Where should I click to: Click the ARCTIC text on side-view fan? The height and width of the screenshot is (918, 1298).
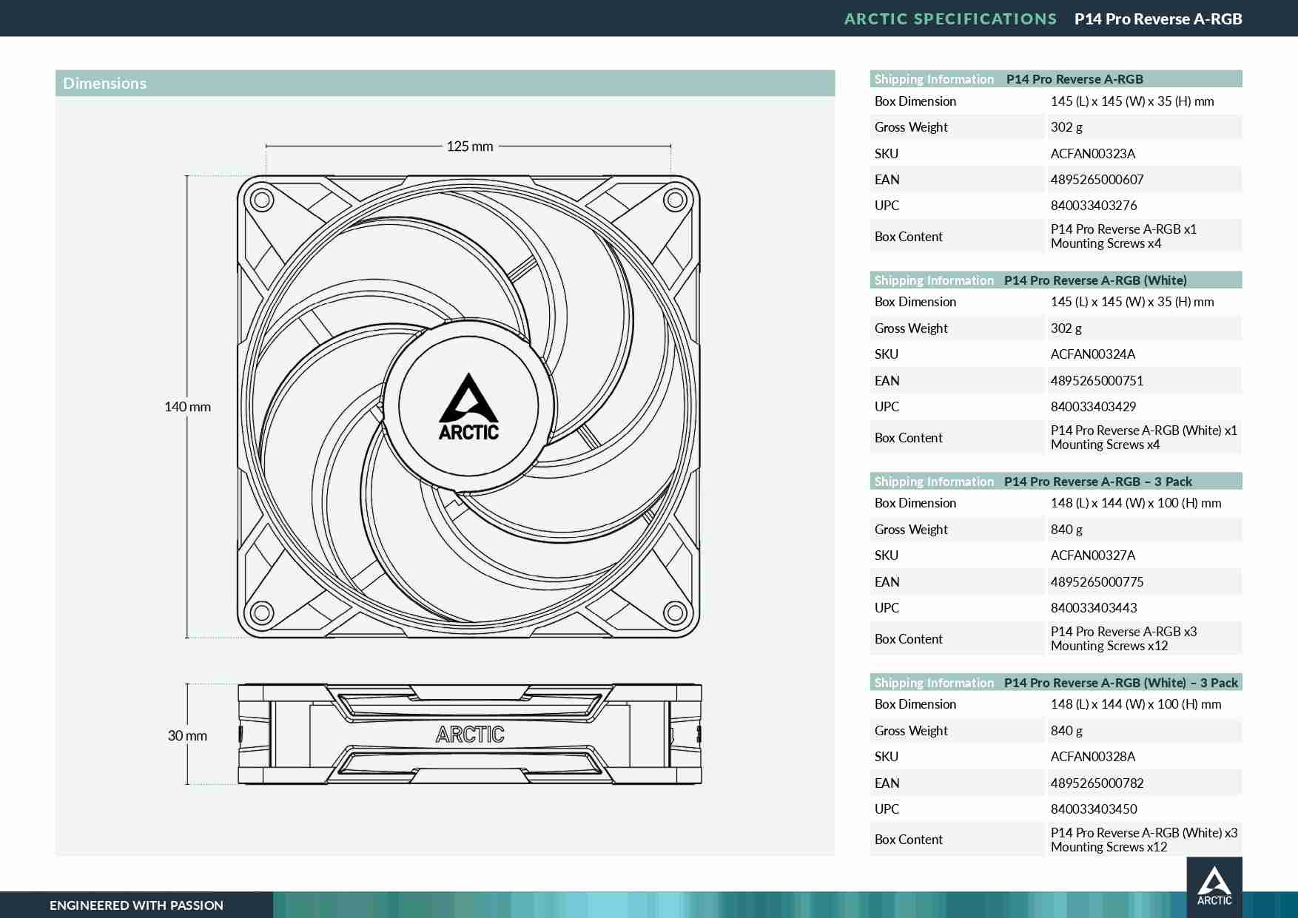(470, 735)
